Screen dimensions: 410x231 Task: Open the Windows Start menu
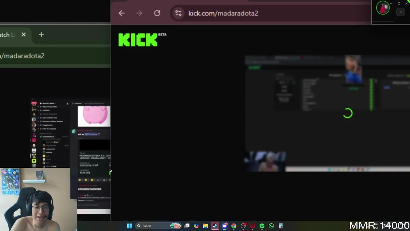tap(129, 226)
